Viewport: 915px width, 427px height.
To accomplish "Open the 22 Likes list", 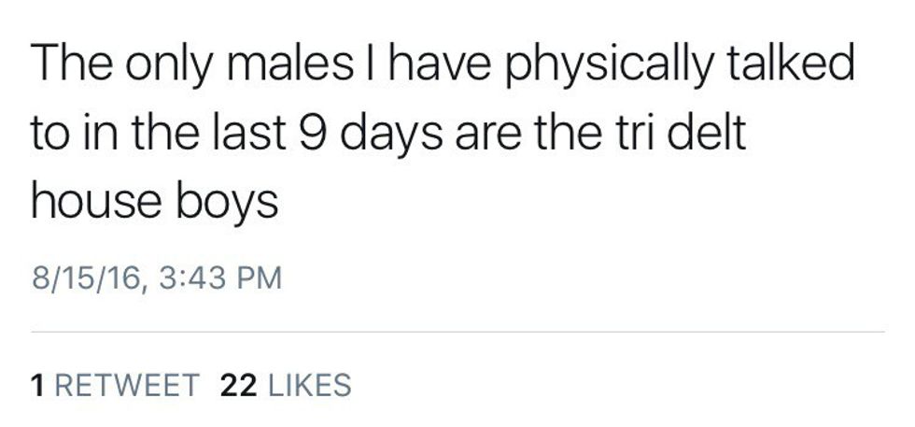I will coord(285,384).
